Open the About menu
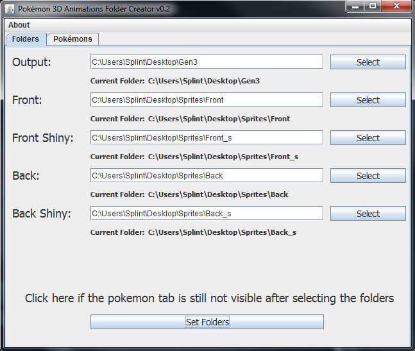This screenshot has width=415, height=351. [19, 25]
